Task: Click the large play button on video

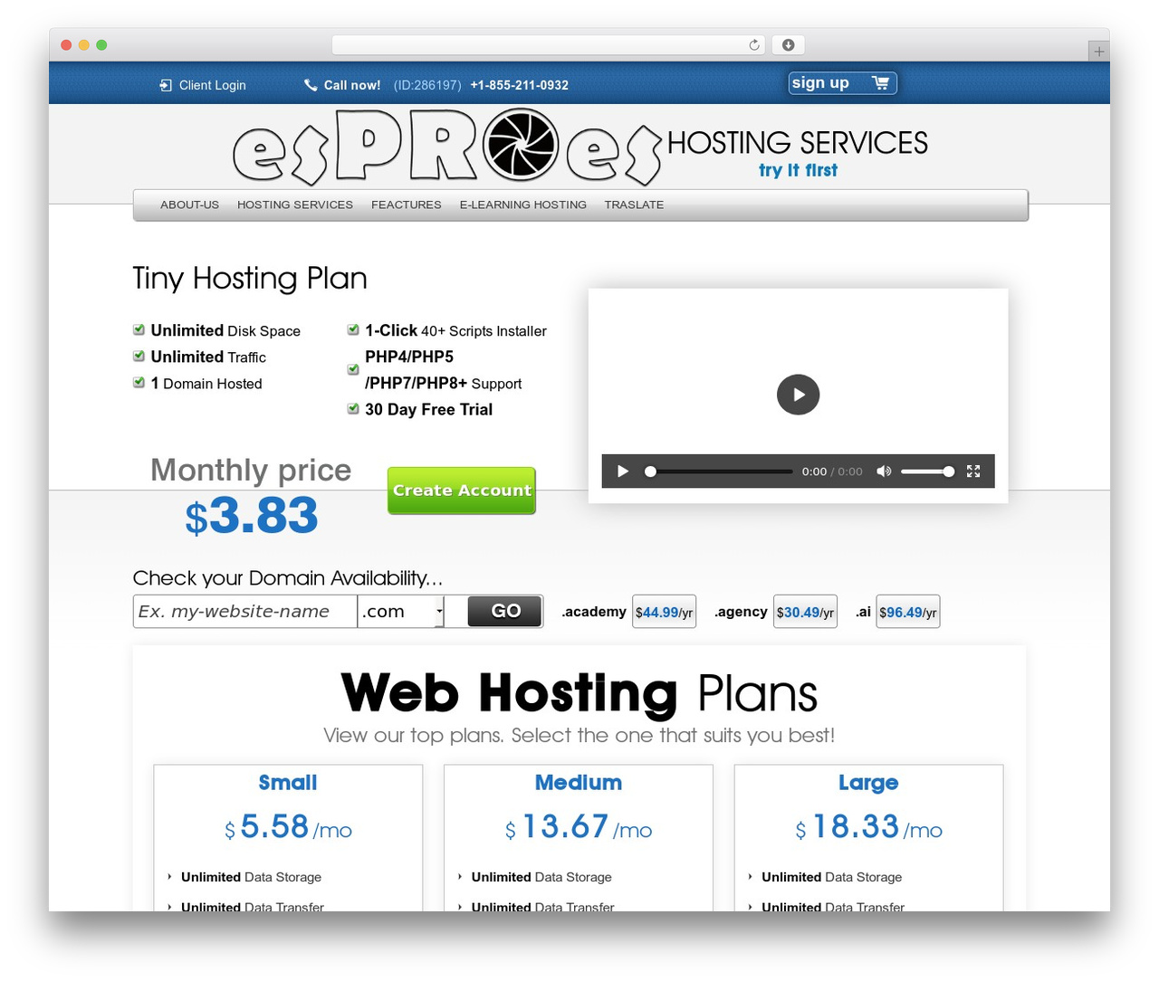Action: (x=798, y=395)
